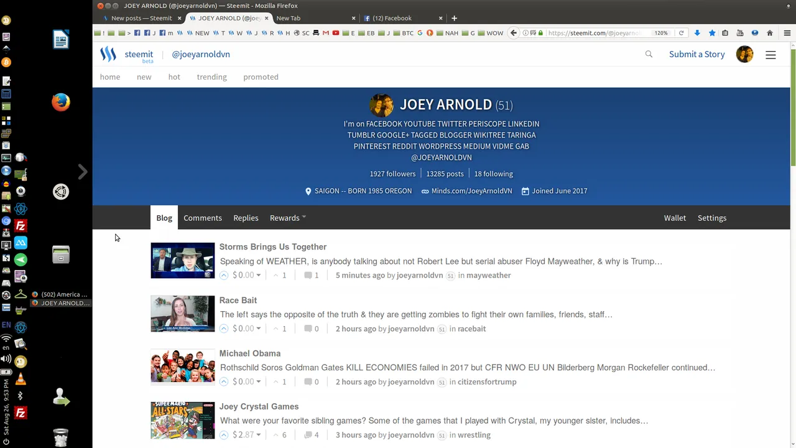Screen dimensions: 796x448
Task: Open the Michael Obama post title
Action: 250,353
